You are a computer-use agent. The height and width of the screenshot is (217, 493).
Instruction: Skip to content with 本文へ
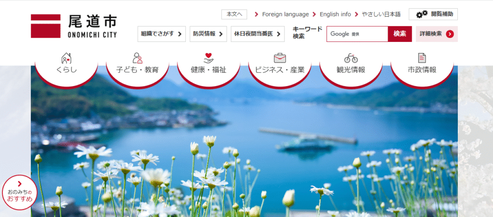point(234,14)
